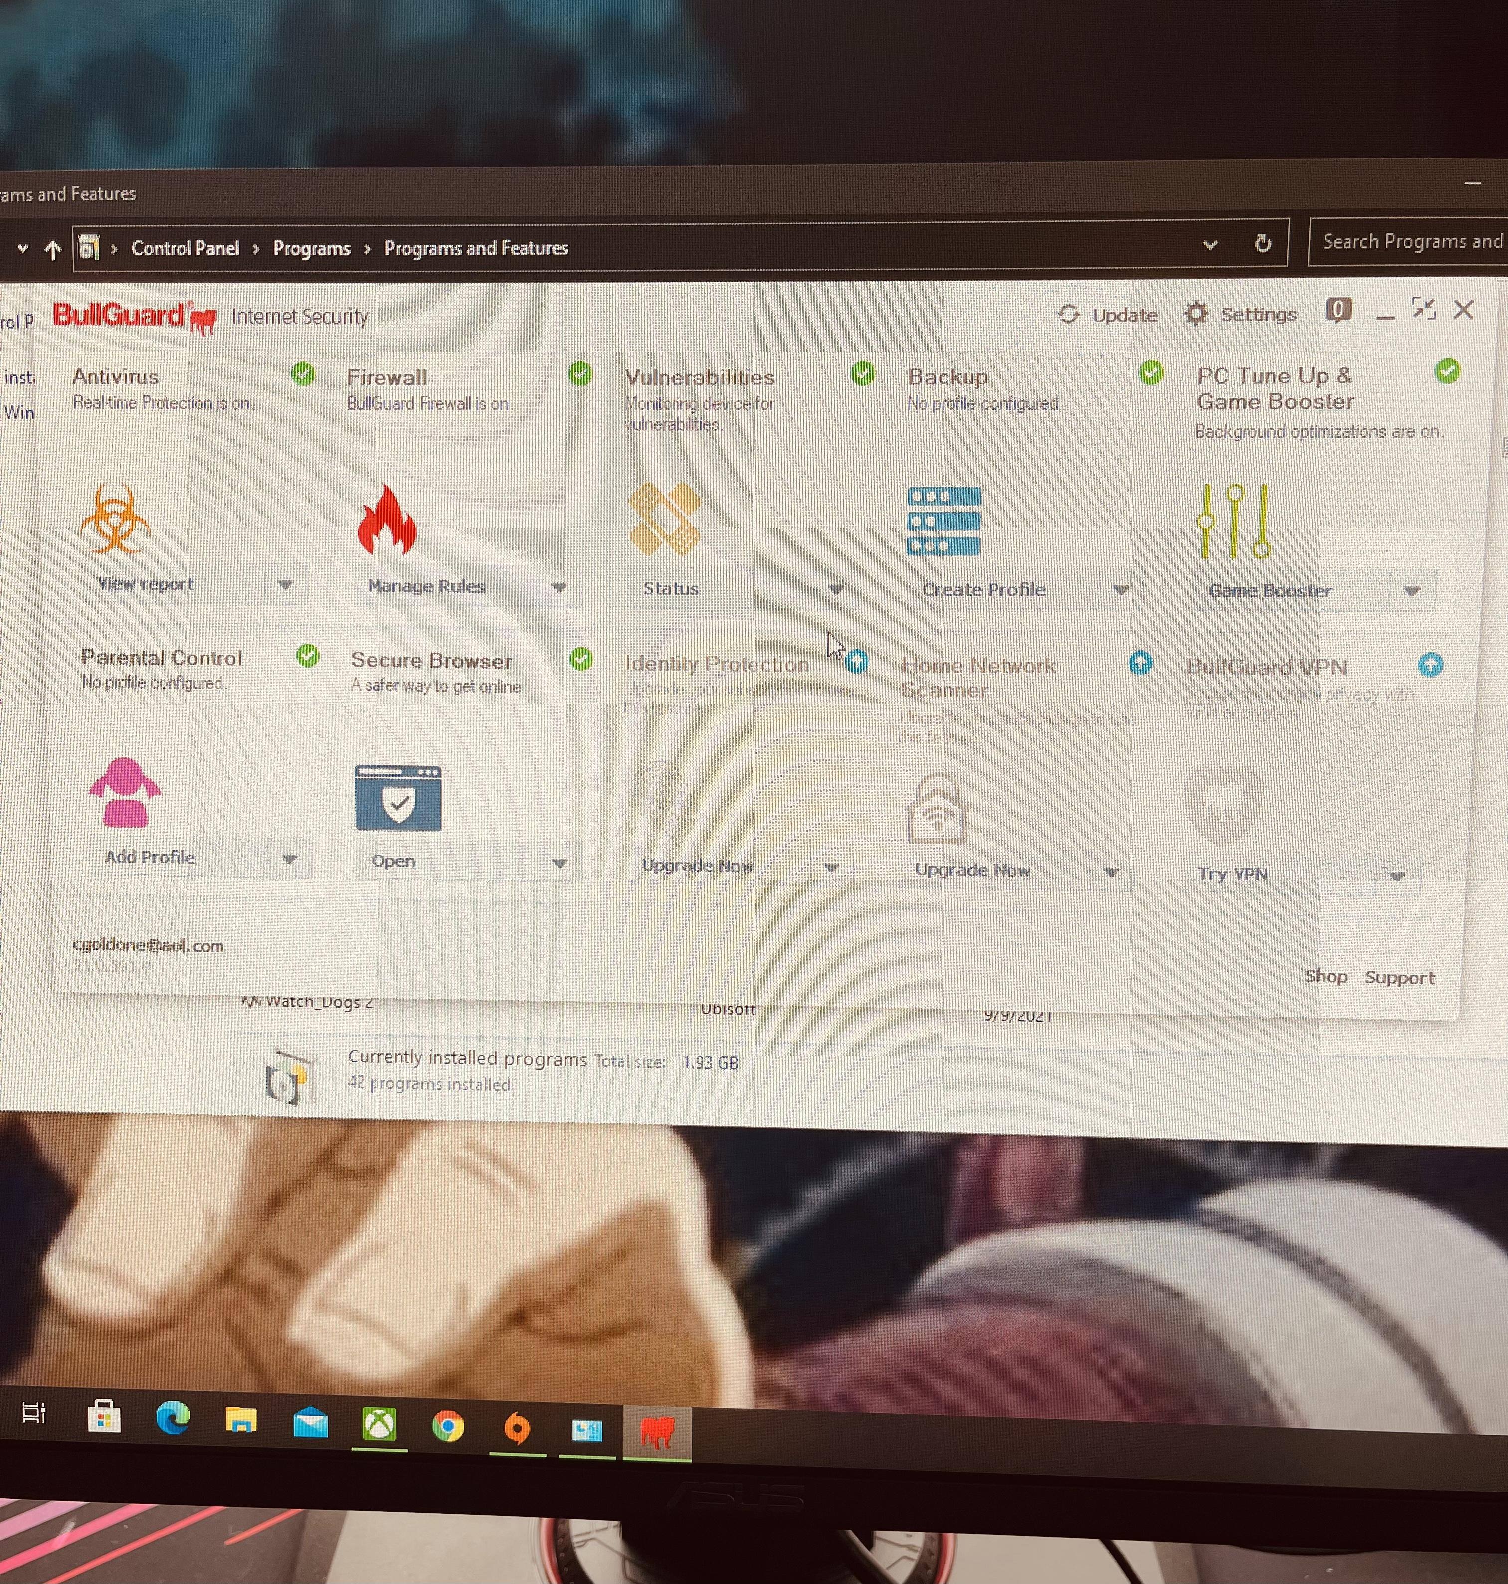
Task: Expand the View report dropdown arrow
Action: [x=285, y=585]
